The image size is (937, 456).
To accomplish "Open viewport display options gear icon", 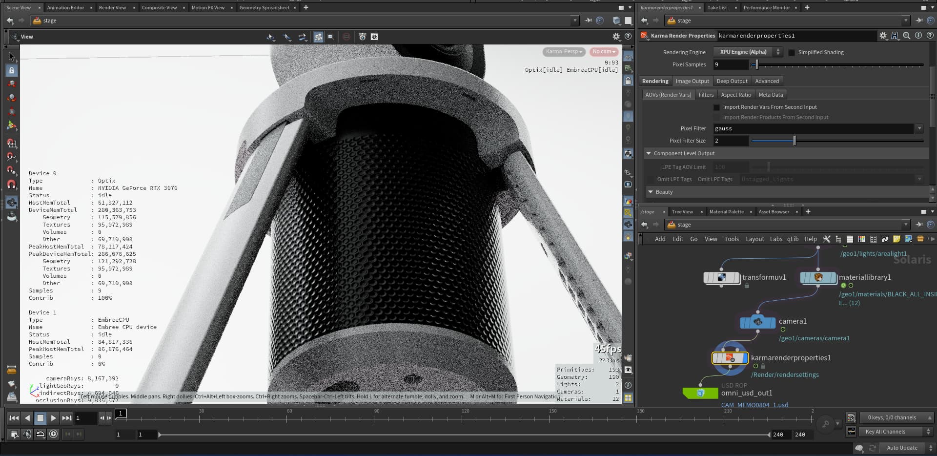I will tap(616, 37).
